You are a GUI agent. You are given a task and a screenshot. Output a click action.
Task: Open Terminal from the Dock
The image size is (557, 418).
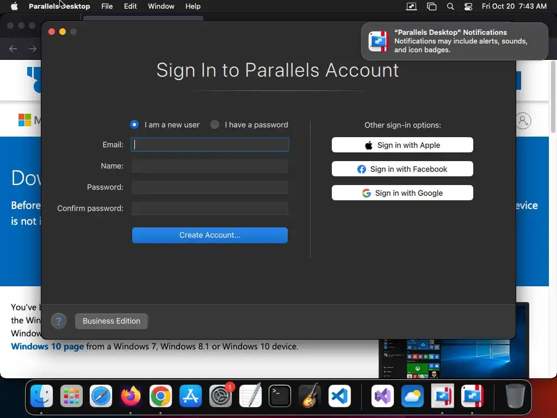280,396
